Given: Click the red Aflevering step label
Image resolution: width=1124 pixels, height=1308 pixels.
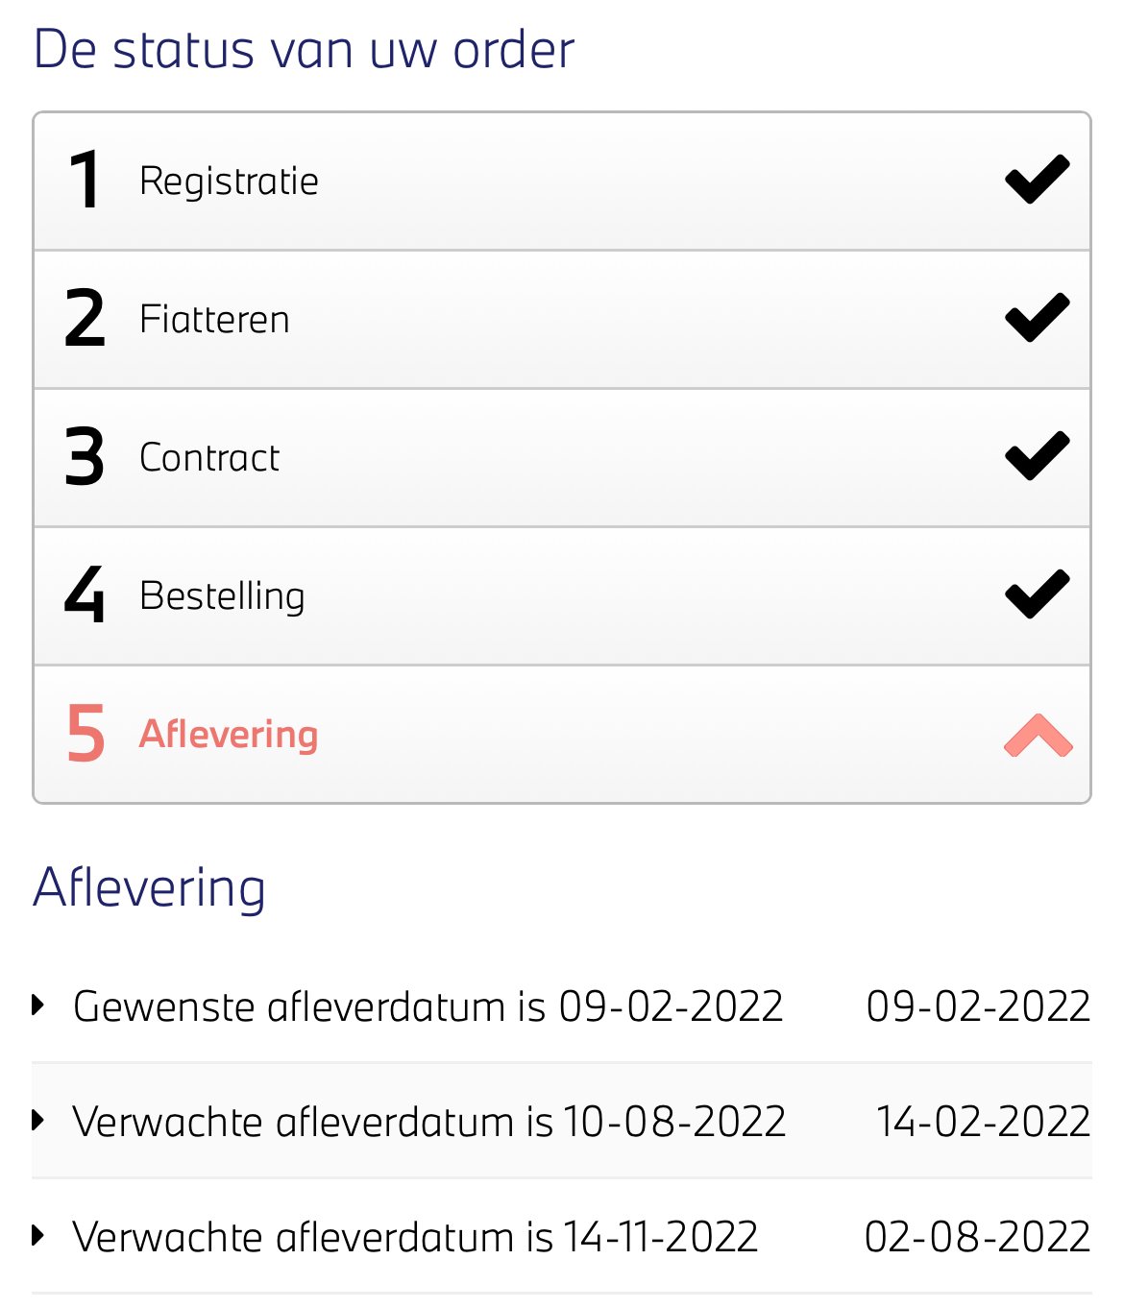Looking at the screenshot, I should [229, 735].
